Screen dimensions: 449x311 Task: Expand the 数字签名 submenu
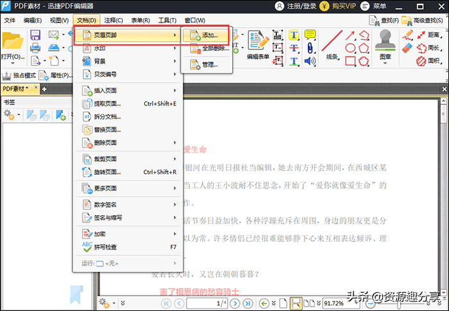(128, 204)
